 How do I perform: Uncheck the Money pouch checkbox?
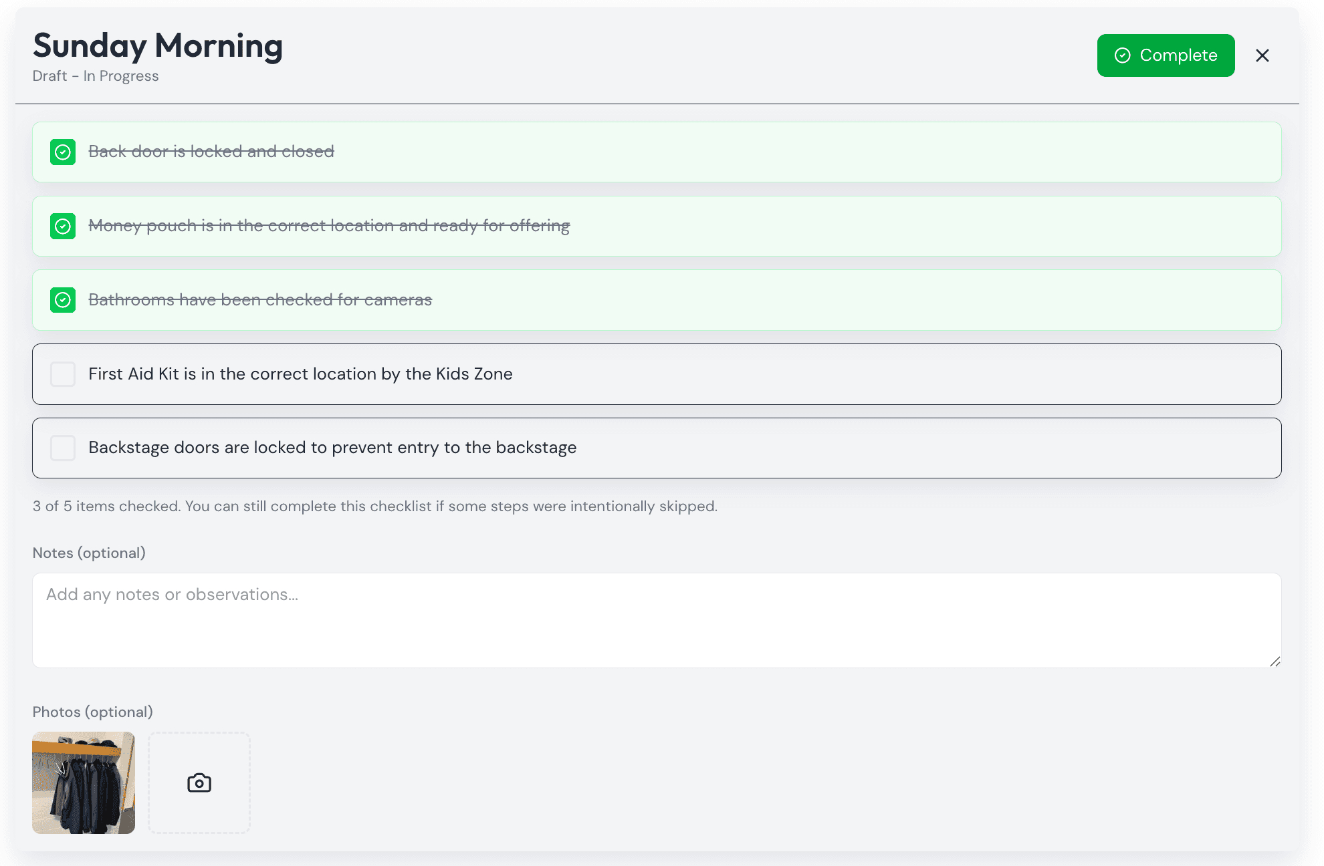coord(63,227)
